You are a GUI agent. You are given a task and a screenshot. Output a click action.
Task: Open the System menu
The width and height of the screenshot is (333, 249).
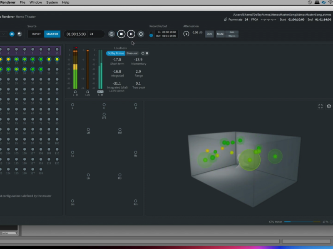coord(52,2)
